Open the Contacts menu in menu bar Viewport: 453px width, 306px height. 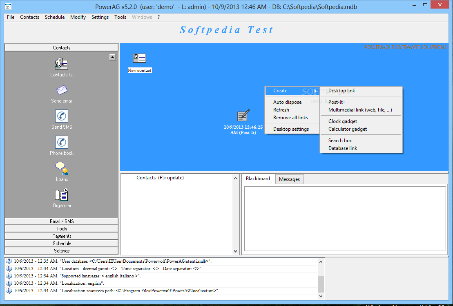pyautogui.click(x=29, y=17)
